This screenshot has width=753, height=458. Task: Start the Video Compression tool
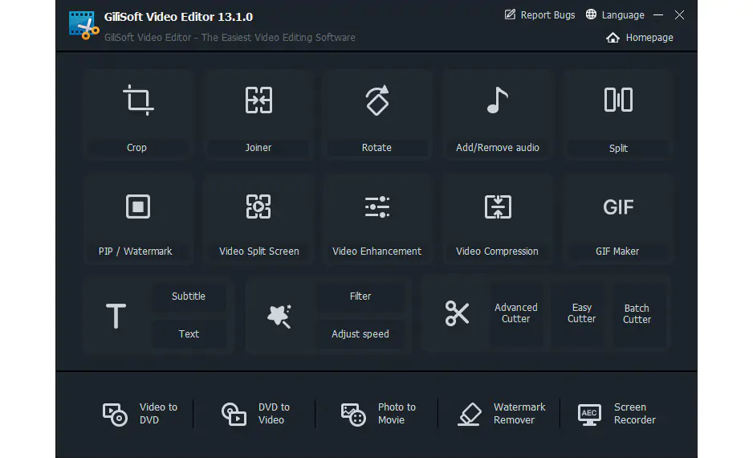pyautogui.click(x=498, y=207)
